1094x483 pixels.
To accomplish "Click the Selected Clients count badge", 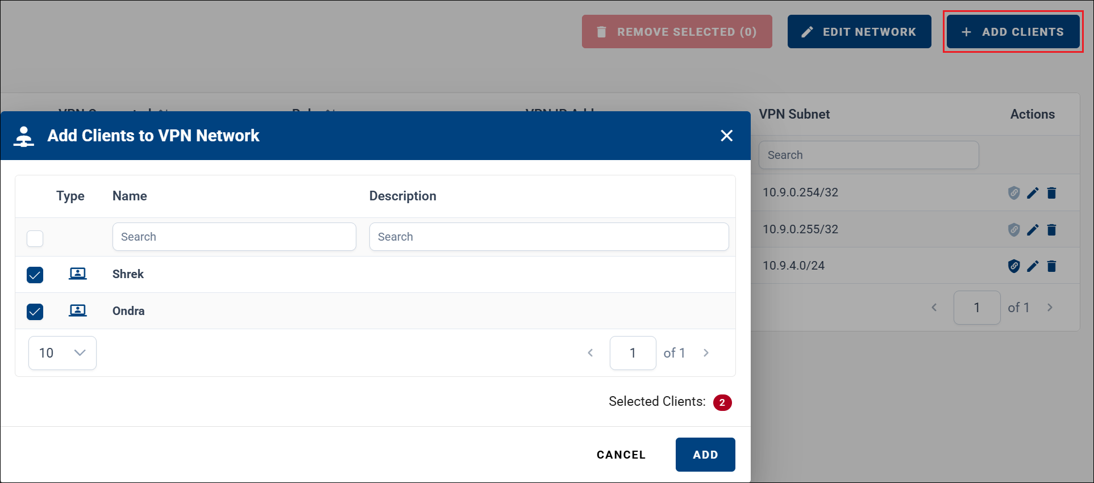I will click(722, 402).
